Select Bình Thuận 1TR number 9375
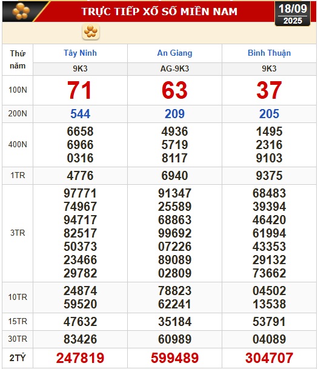This screenshot has width=318, height=369. point(269,176)
